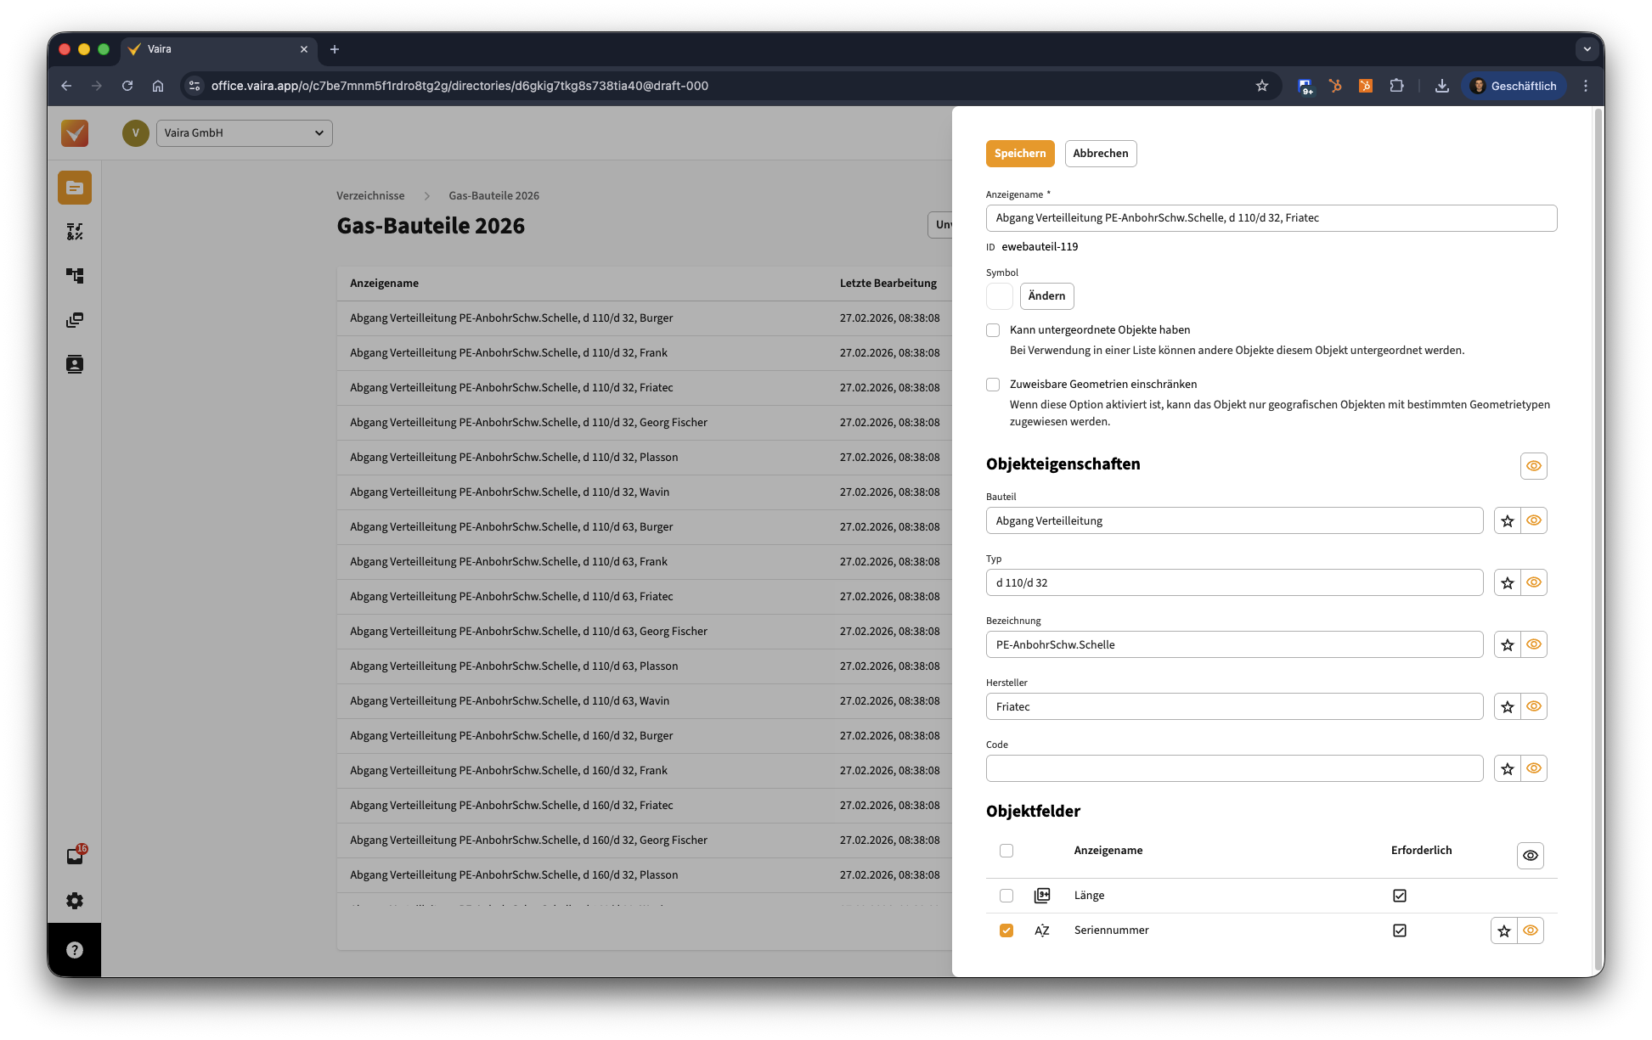Screen dimensions: 1652x1040
Task: Enable 'Kann untergeordnete Objekte haben' checkbox
Action: tap(993, 330)
